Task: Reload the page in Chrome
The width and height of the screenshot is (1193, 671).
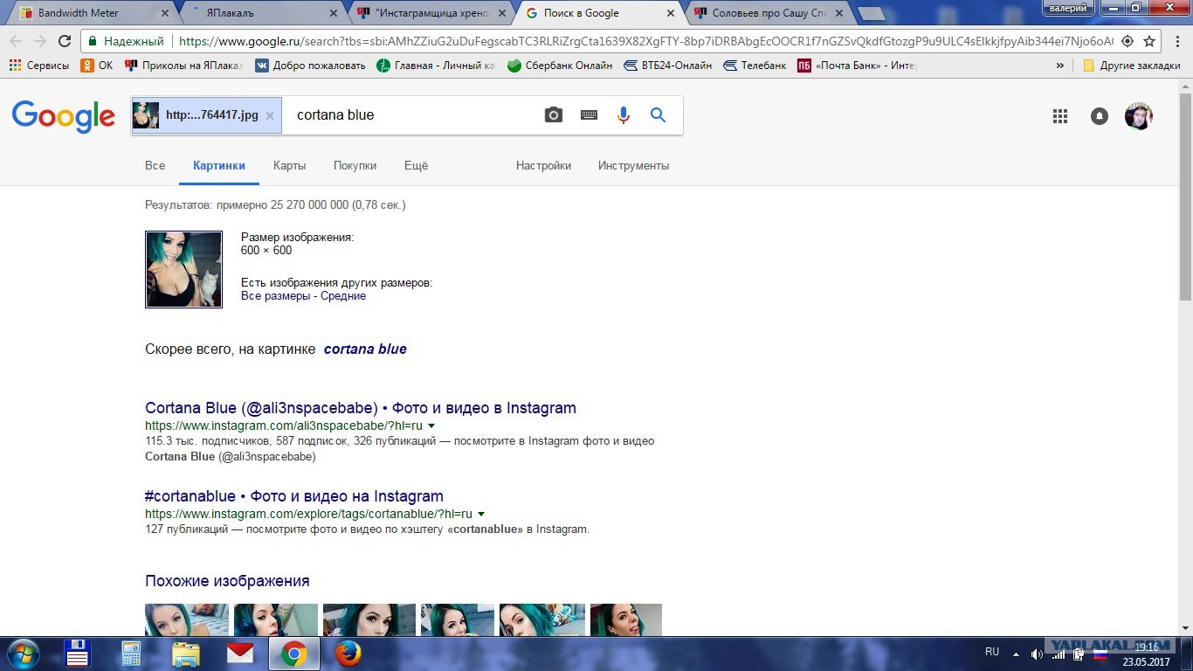Action: point(65,41)
